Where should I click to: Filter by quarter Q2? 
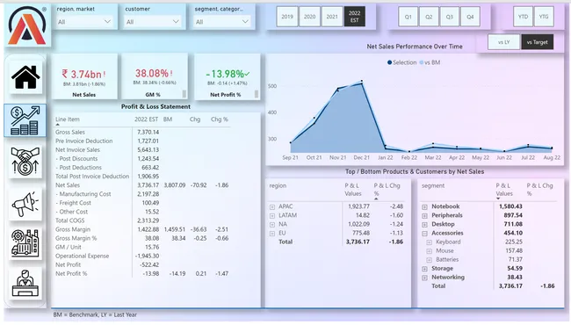(429, 17)
